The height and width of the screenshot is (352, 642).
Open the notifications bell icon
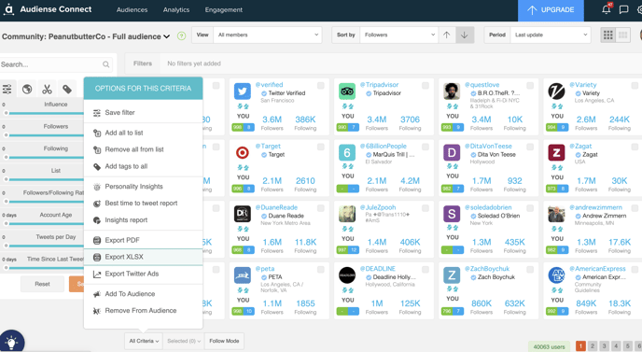click(x=607, y=9)
